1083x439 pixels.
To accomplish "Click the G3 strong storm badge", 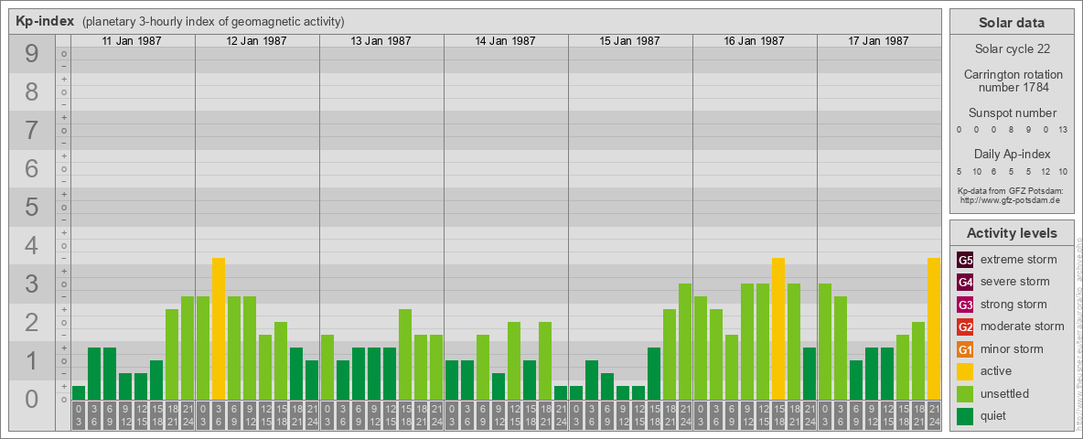I will pyautogui.click(x=965, y=305).
